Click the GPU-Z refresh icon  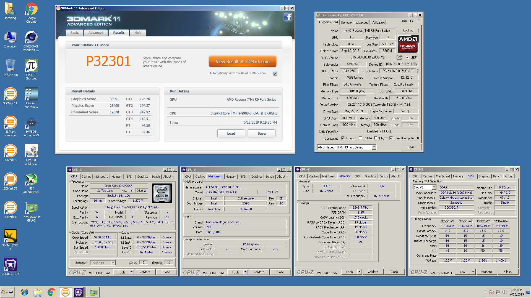412,21
